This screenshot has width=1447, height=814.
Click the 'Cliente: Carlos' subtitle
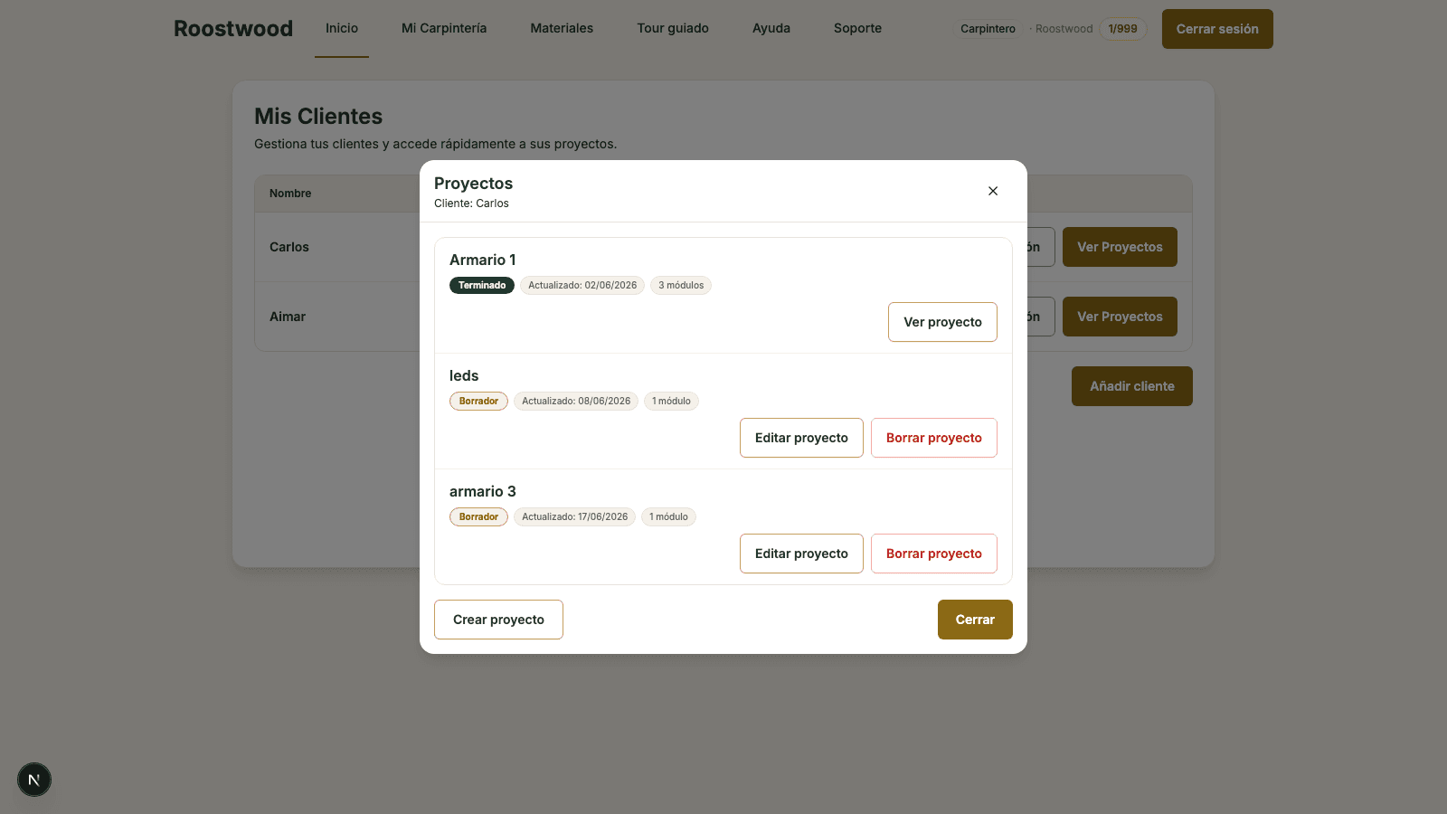tap(471, 203)
